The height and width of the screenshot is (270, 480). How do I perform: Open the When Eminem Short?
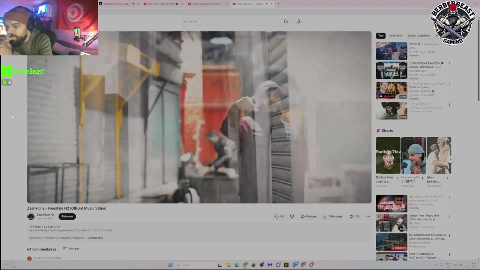(x=438, y=155)
